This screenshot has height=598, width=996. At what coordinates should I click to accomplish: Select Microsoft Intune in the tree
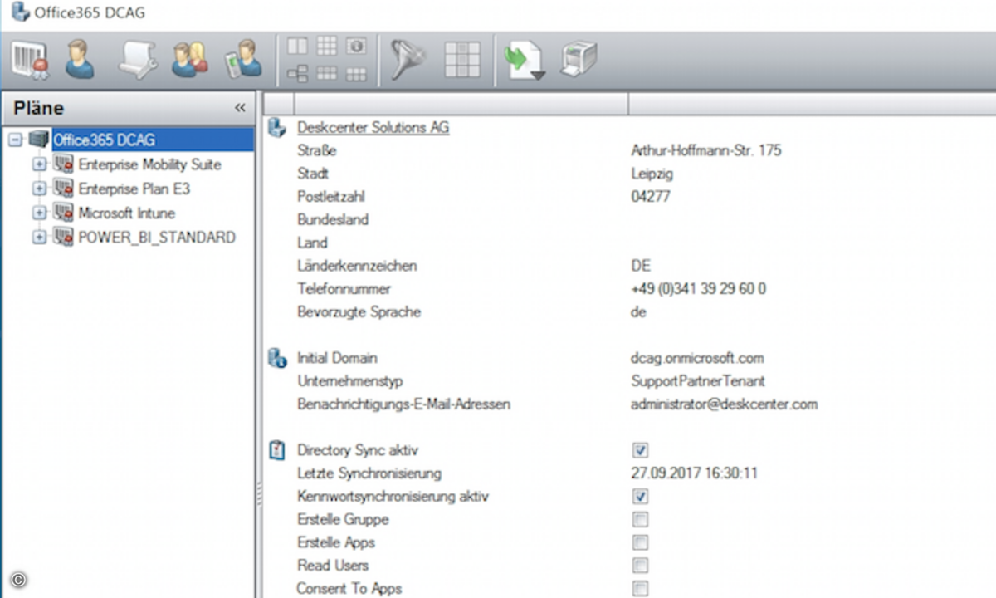126,213
